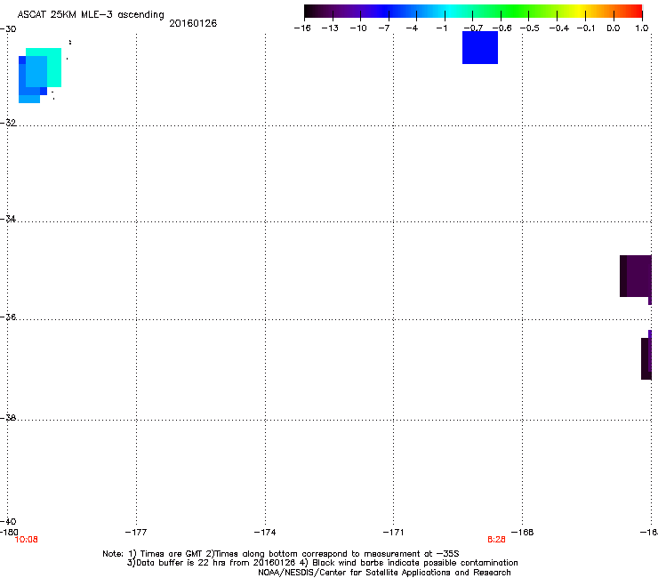This screenshot has width=658, height=578.
Task: Click the -34 latitude label
Action: click(8, 219)
